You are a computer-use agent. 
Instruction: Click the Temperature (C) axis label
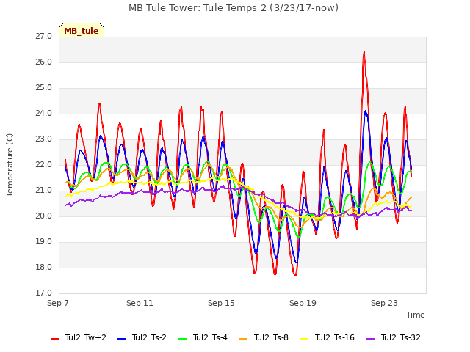pyautogui.click(x=10, y=165)
